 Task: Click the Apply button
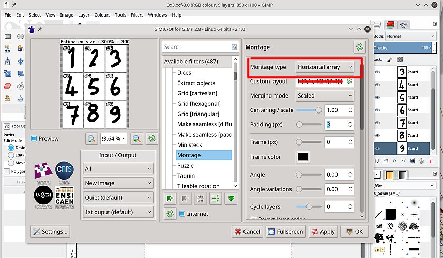[323, 232]
